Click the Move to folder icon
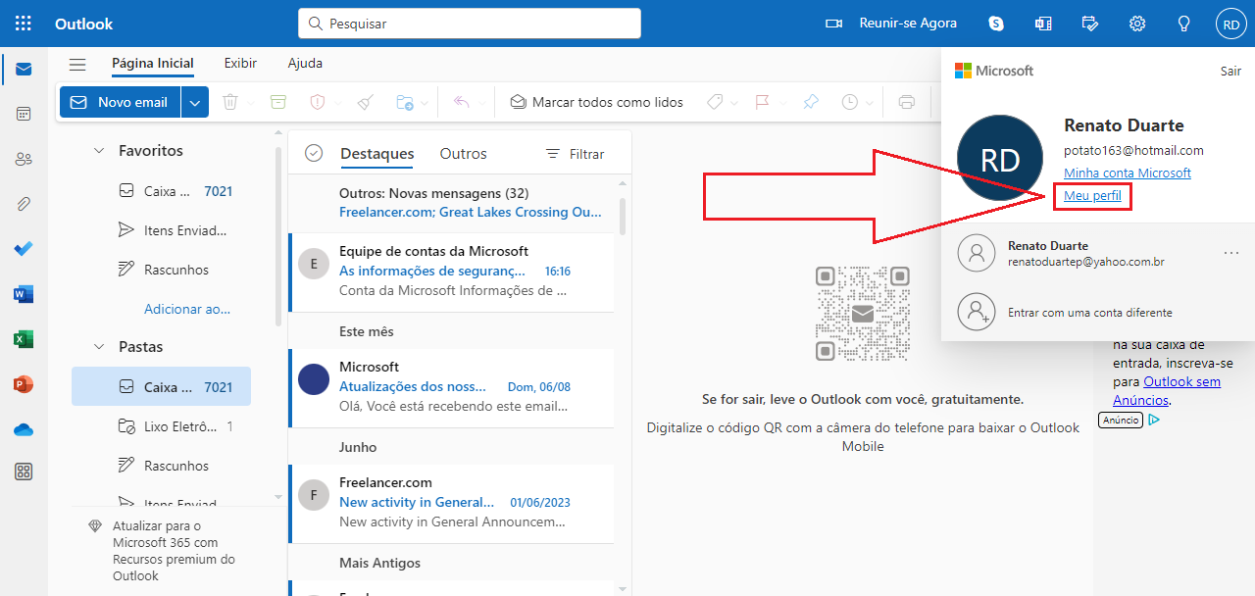The width and height of the screenshot is (1255, 596). click(404, 102)
